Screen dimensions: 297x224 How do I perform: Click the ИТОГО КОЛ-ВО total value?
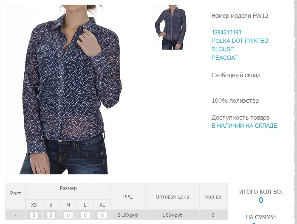[x=261, y=200]
